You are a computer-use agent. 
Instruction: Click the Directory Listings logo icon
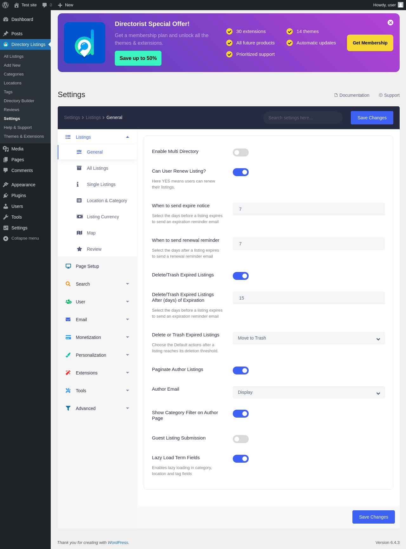pyautogui.click(x=6, y=44)
